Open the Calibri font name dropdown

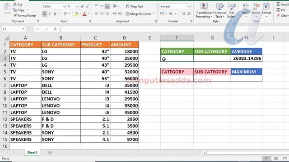[64, 6]
